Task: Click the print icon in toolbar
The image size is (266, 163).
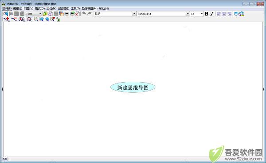Action: (x=67, y=14)
